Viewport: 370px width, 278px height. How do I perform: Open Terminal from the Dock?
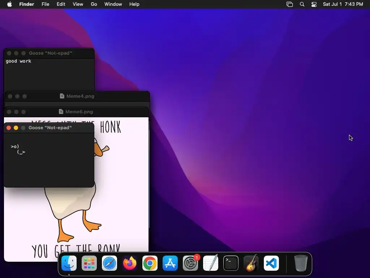pos(231,263)
